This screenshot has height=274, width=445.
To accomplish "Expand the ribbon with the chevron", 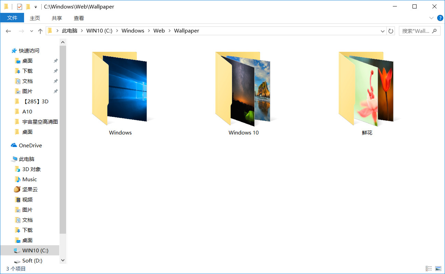I will pyautogui.click(x=431, y=18).
